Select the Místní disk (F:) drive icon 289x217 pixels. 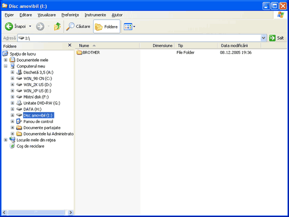coord(19,97)
